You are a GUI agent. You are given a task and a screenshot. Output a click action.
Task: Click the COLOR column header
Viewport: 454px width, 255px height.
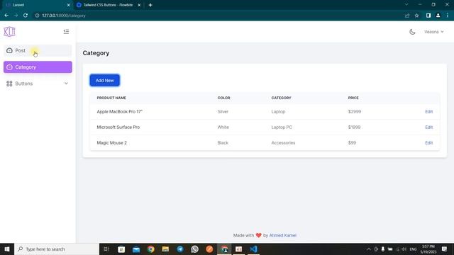(x=224, y=98)
